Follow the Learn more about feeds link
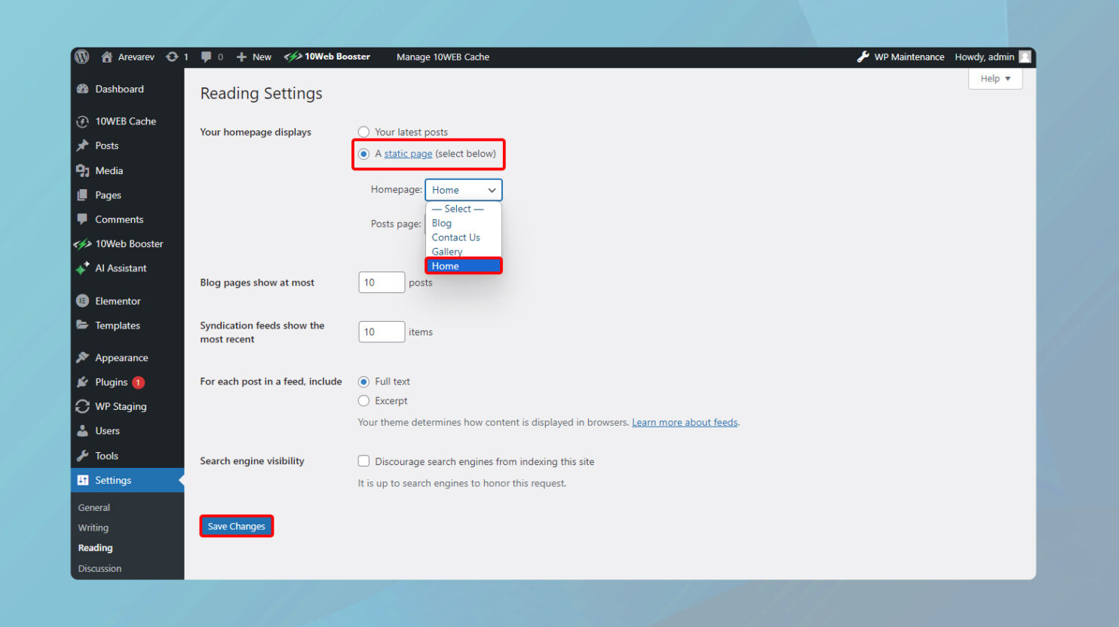Screen dimensions: 1119x627 point(685,422)
